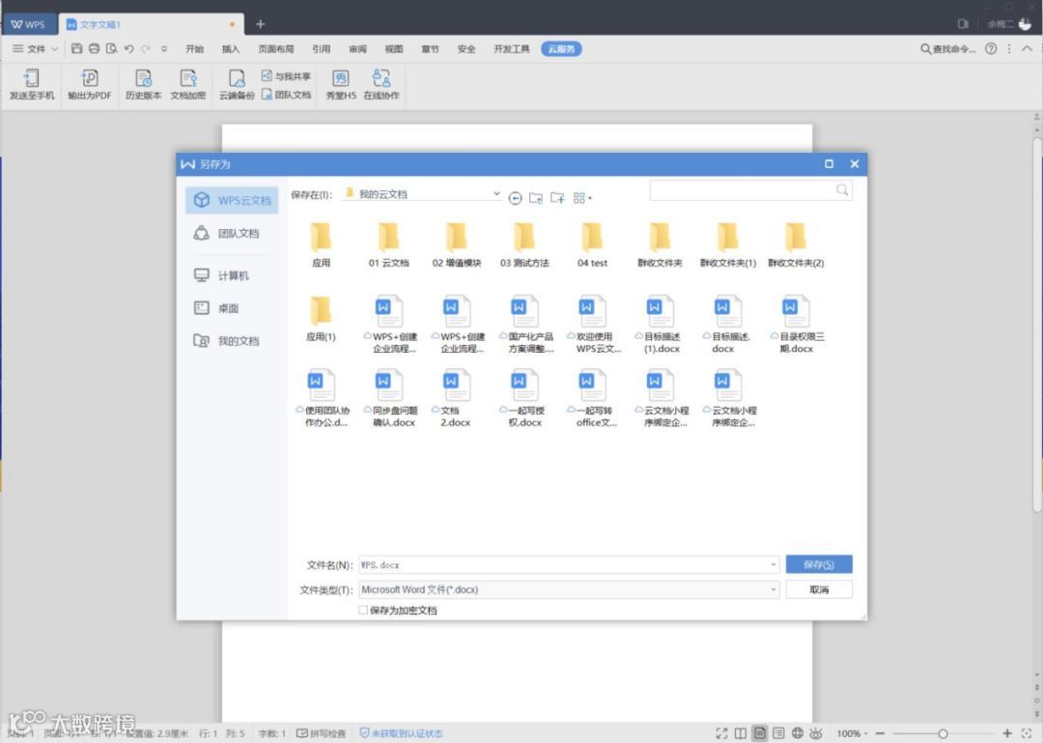Viewport: 1043px width, 743px height.
Task: Click Cloud Backup (云端备份) icon
Action: [x=237, y=84]
